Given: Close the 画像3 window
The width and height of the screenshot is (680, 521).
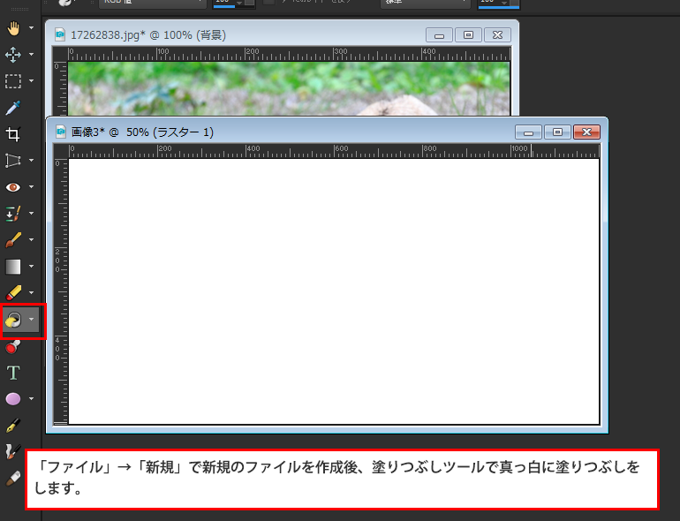Looking at the screenshot, I should (586, 132).
